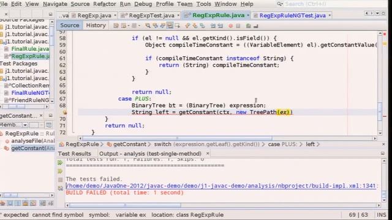Screen dimensions: 392x220
Task: Jump to last edit location icon
Action: coord(116,26)
